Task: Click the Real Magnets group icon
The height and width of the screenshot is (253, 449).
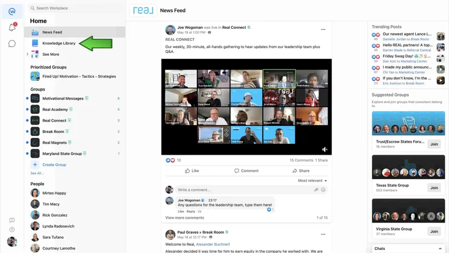Action: 35,143
